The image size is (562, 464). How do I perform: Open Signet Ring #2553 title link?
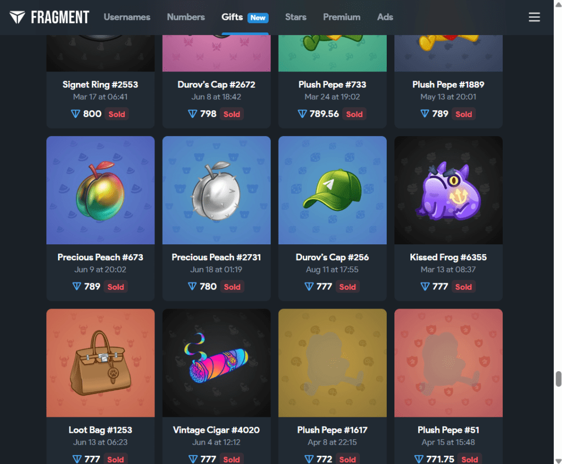[x=101, y=85]
